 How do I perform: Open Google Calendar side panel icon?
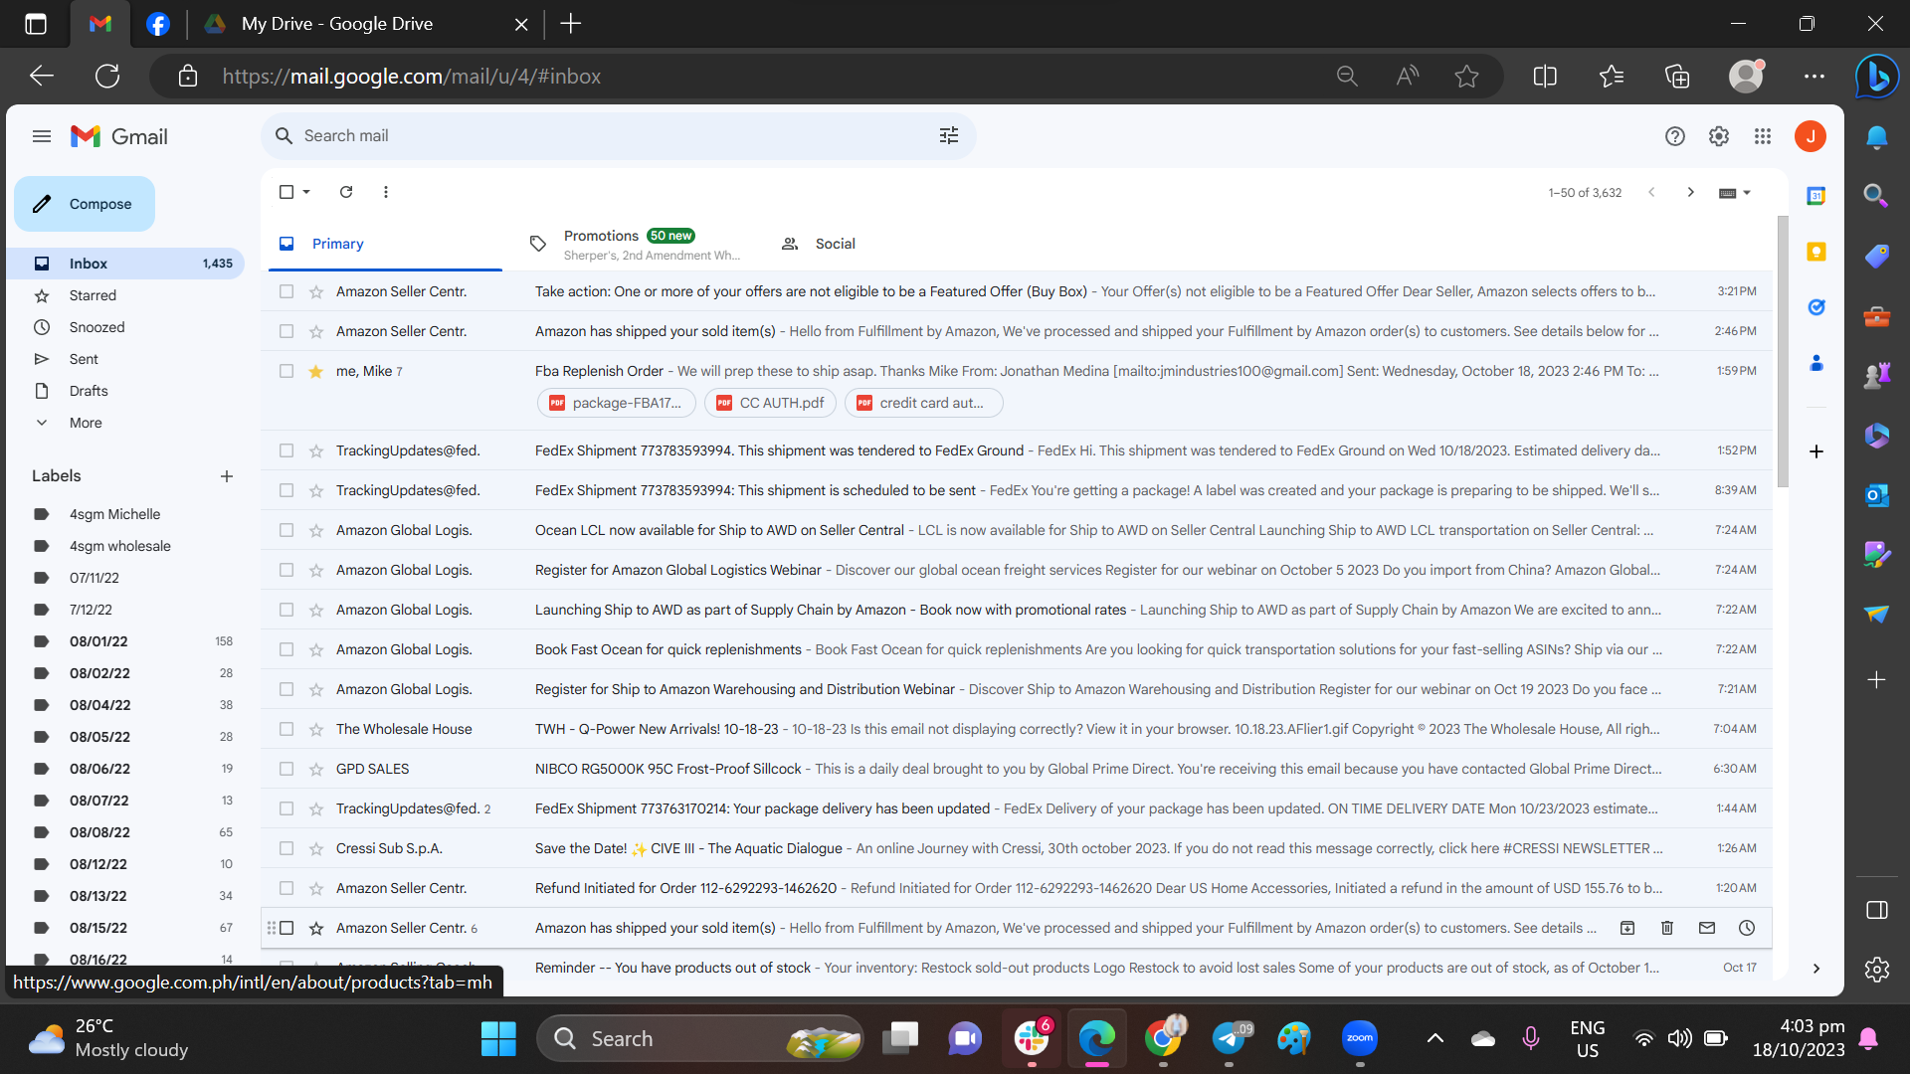(1816, 196)
